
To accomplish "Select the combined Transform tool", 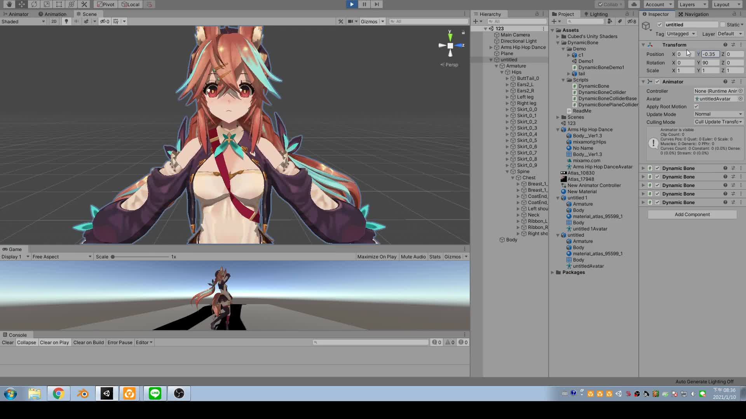I will [x=71, y=4].
